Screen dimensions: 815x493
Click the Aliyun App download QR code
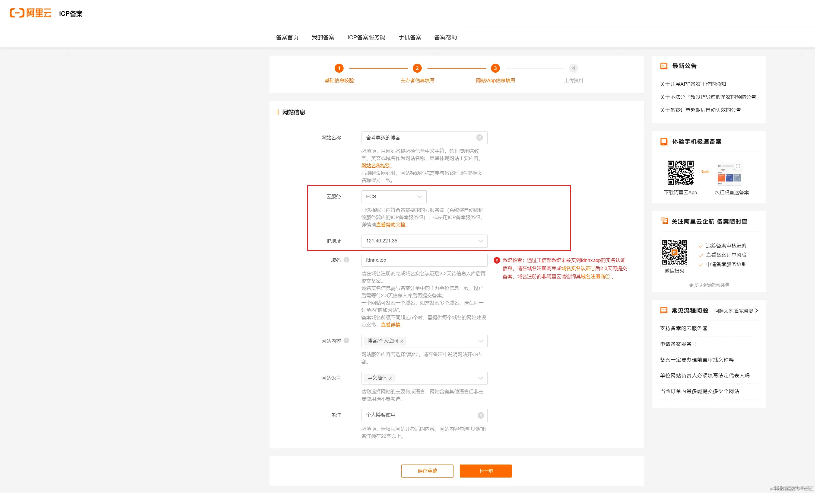point(680,173)
